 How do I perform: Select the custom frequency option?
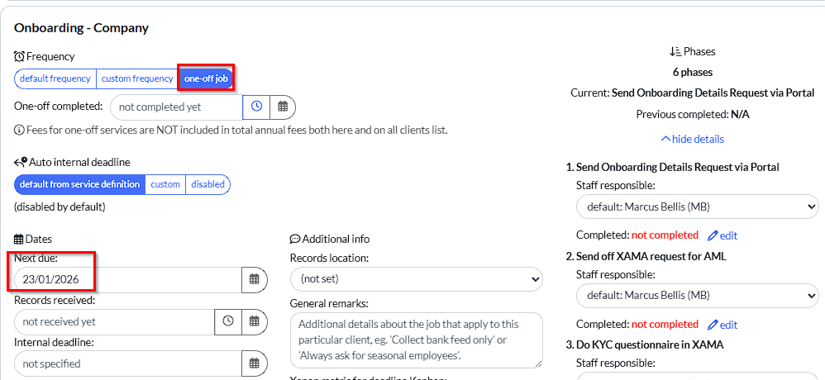click(x=137, y=78)
